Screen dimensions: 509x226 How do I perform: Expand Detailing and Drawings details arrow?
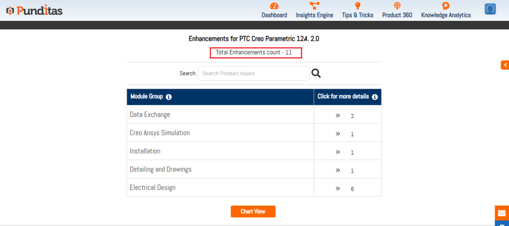338,170
